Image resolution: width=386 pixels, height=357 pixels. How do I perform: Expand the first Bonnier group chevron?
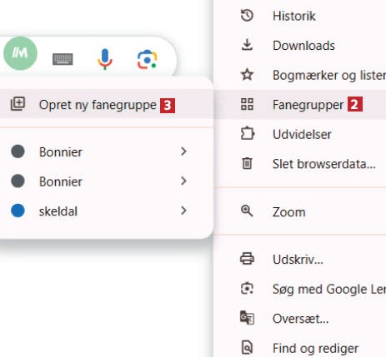(183, 151)
